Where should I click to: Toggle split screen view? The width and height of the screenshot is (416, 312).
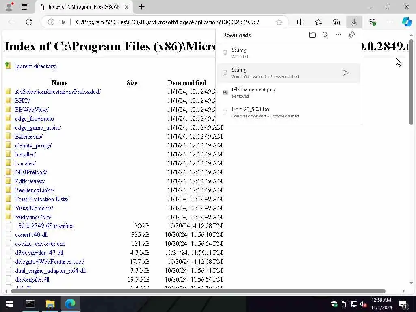(300, 22)
